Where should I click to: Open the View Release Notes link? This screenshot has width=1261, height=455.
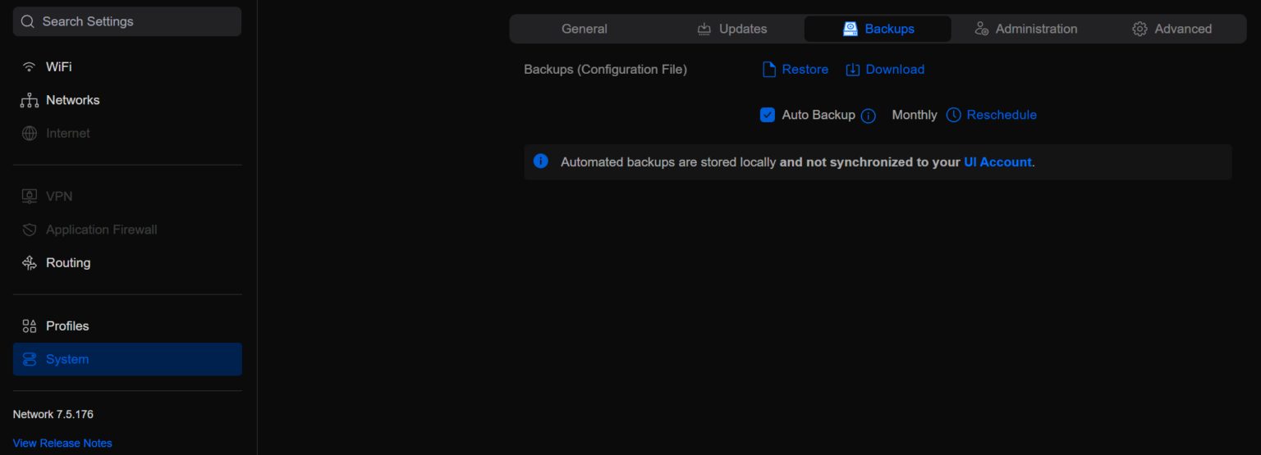click(62, 444)
